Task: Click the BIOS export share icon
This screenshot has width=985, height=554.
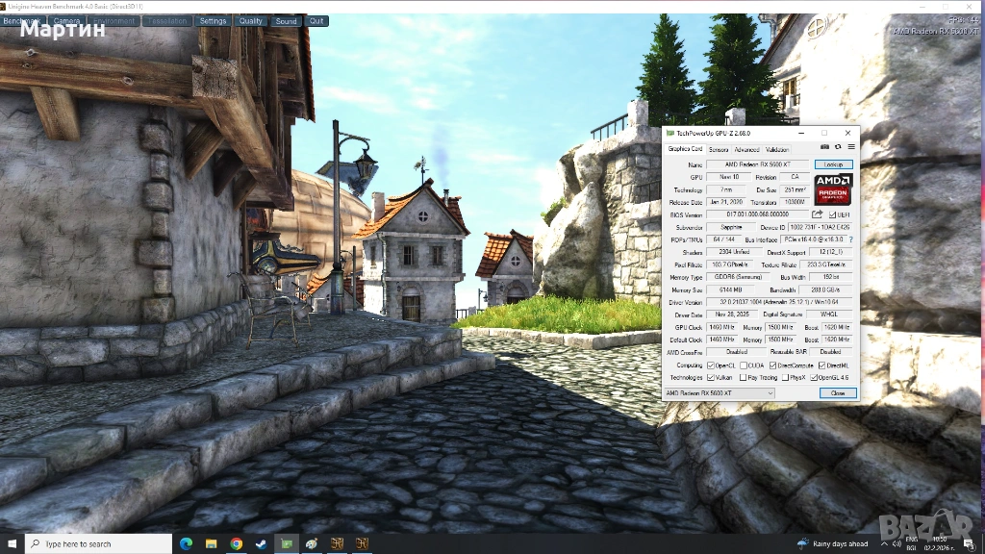Action: 818,214
